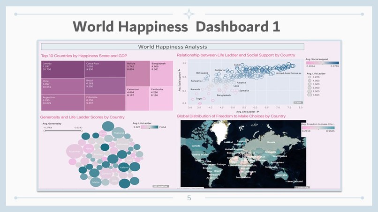378x212 pixels.
Task: Click the Rwanda label in the scatter plot
Action: click(x=195, y=89)
